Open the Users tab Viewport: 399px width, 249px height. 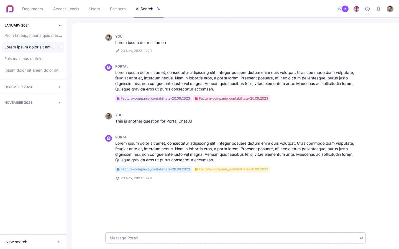click(x=94, y=9)
